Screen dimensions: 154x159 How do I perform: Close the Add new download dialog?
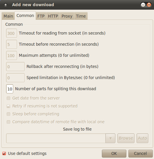pos(149,5)
